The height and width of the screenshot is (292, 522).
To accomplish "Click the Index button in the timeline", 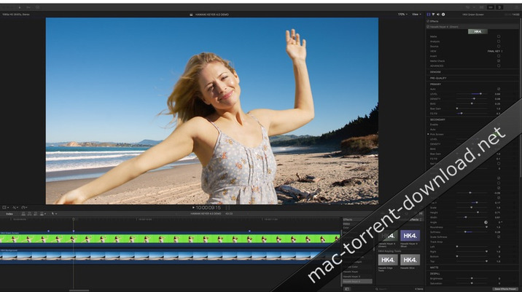I will pyautogui.click(x=9, y=213).
